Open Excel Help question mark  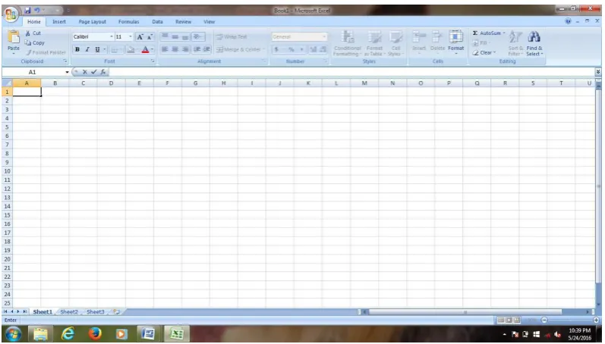coord(568,21)
